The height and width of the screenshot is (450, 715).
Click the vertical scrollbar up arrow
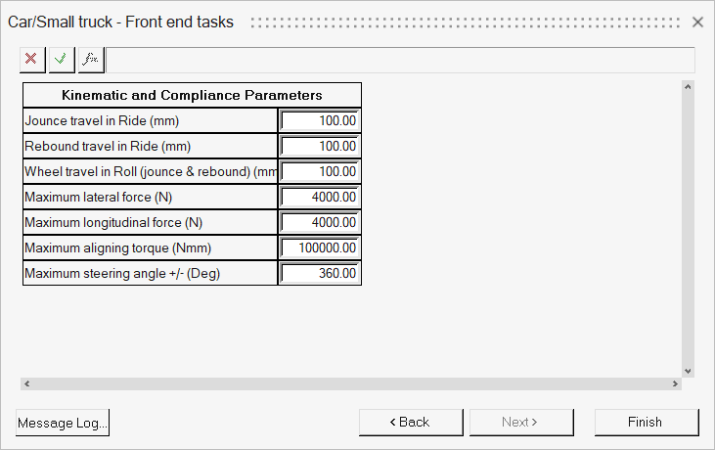tap(688, 87)
